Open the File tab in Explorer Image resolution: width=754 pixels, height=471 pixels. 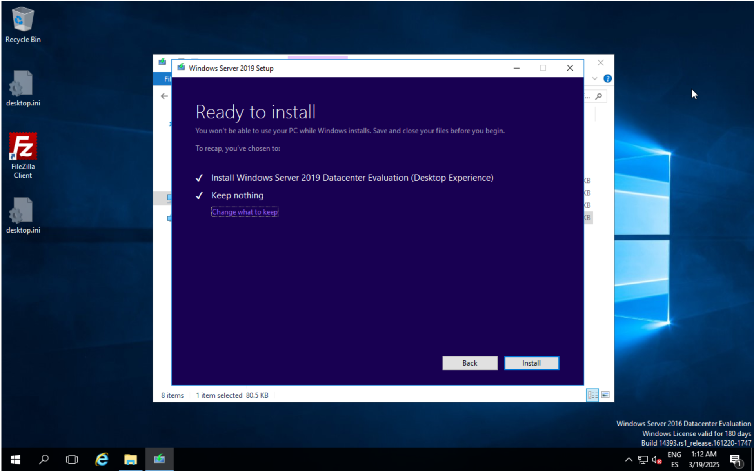tap(167, 79)
